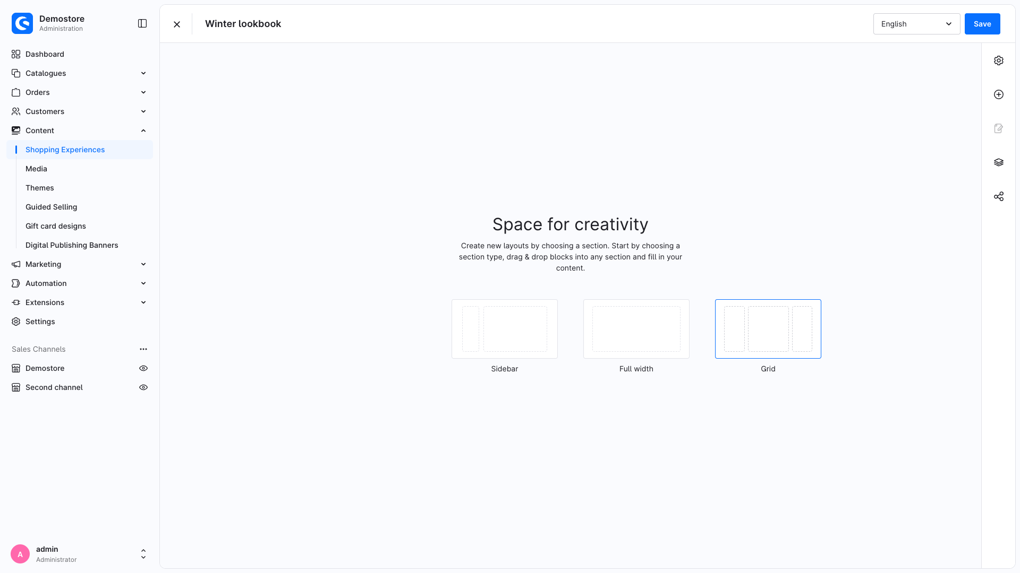Select the Sidebar section layout thumbnail
The width and height of the screenshot is (1020, 573).
(505, 329)
